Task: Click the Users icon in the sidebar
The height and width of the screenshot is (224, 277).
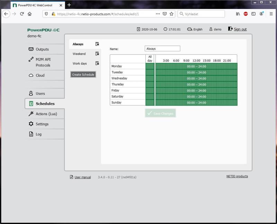Action: click(x=31, y=93)
